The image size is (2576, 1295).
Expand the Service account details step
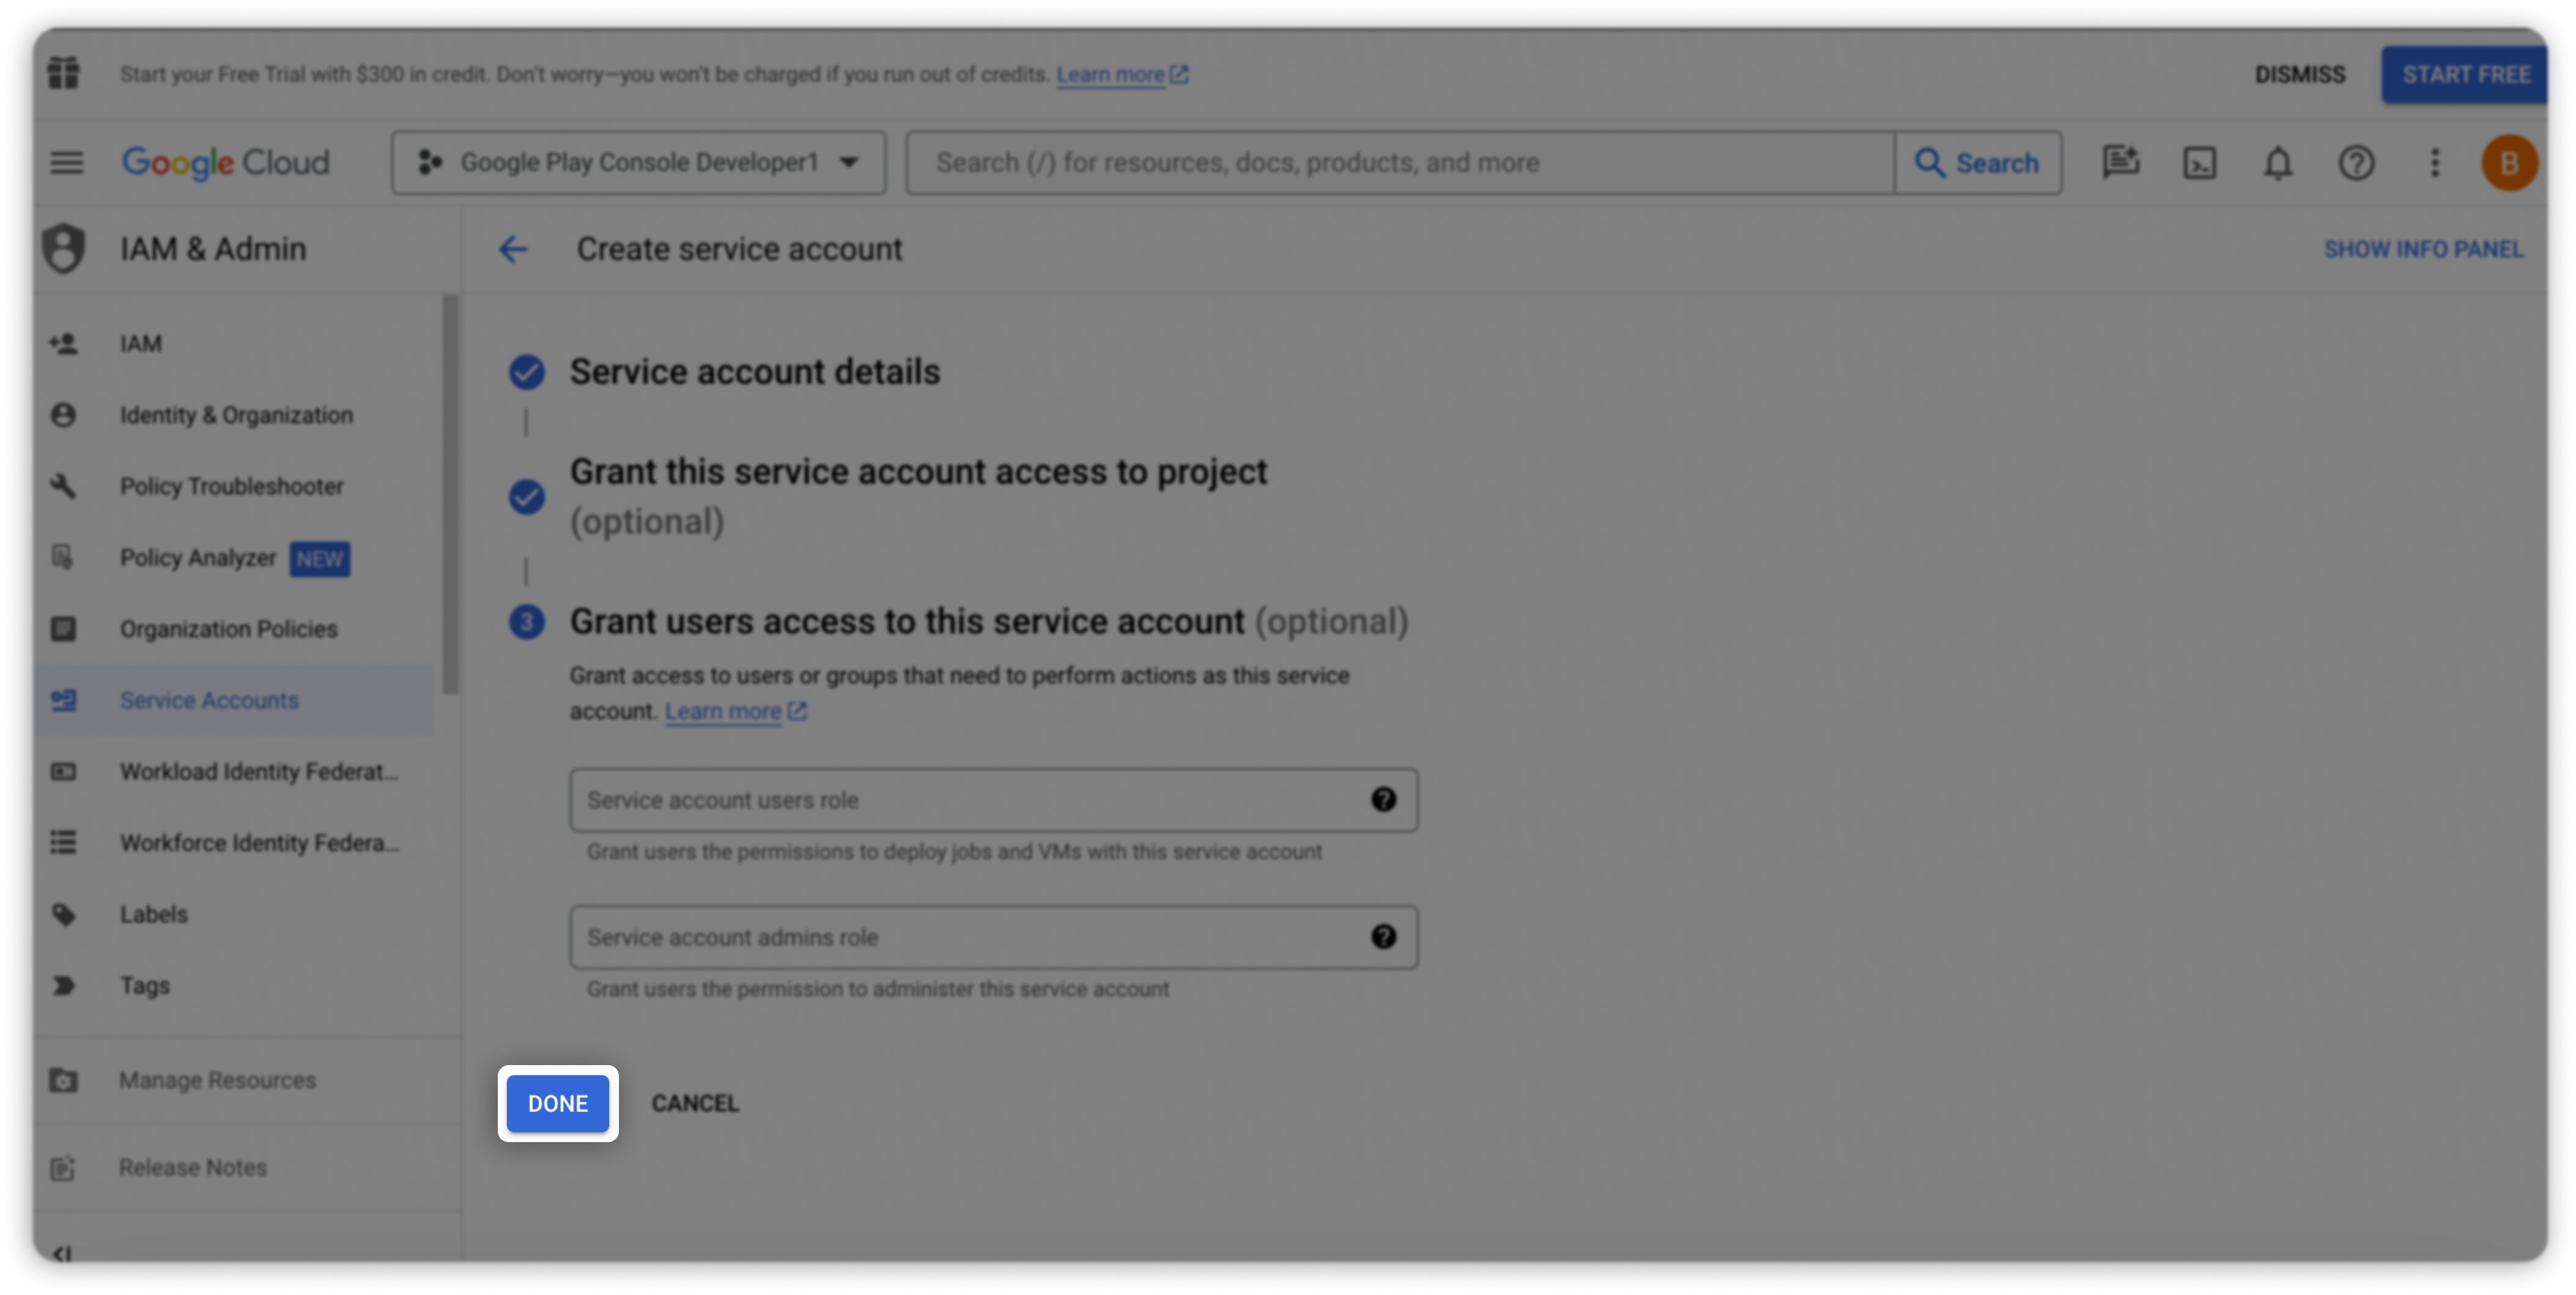coord(754,372)
